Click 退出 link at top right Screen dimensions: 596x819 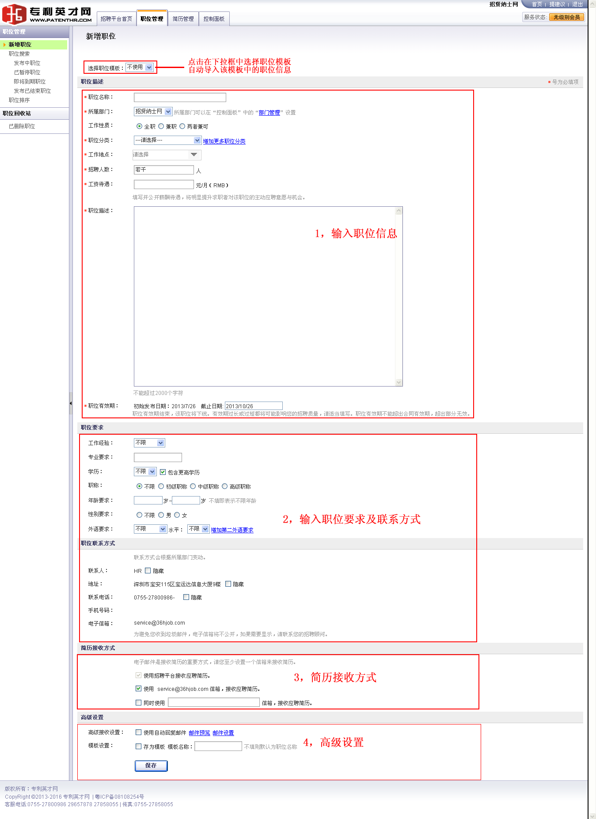(577, 4)
